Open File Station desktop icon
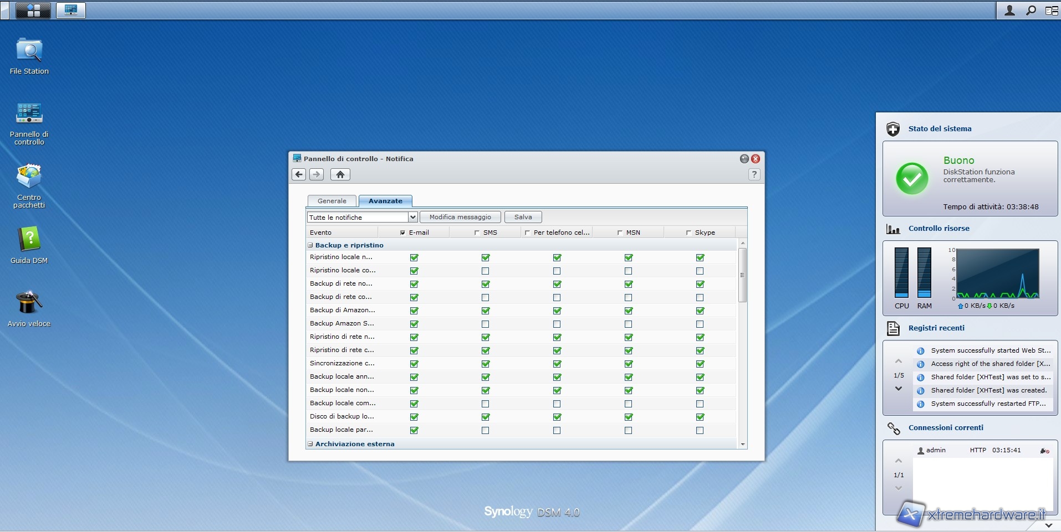 click(29, 51)
